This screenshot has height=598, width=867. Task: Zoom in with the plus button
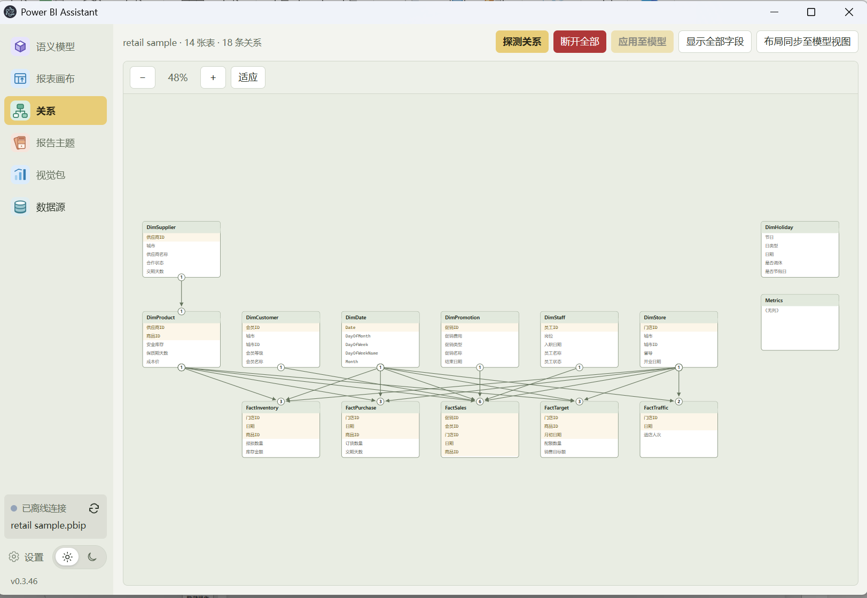(213, 77)
